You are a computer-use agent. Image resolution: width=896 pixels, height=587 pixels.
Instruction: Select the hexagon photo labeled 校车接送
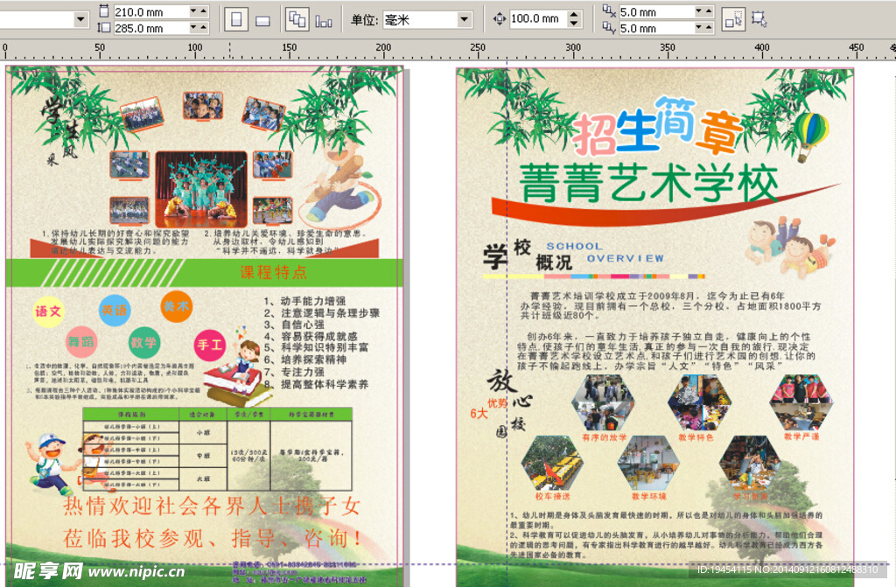coord(552,463)
